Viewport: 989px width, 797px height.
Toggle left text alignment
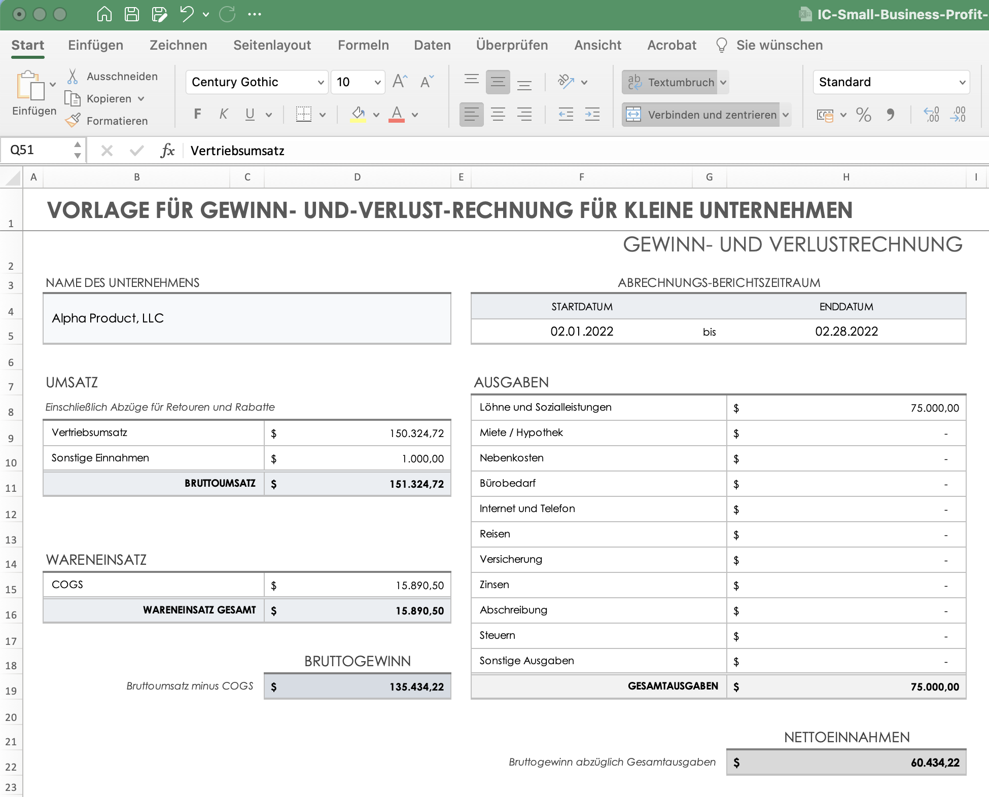(x=472, y=114)
